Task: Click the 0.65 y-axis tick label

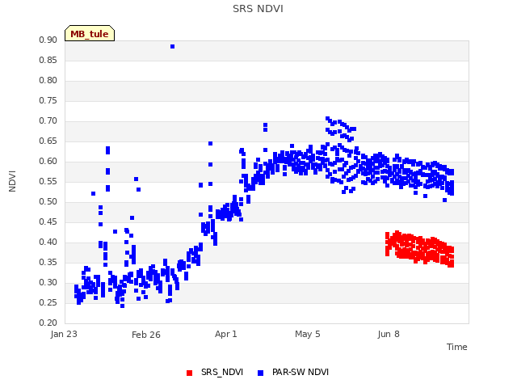Action: coord(48,141)
